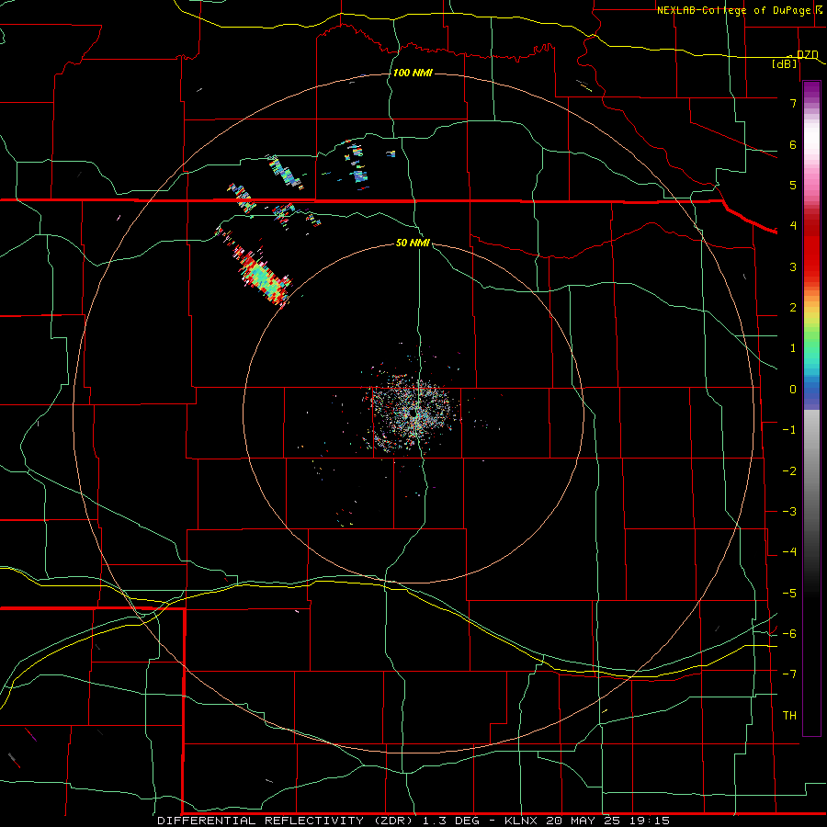Click the "50 NMI" range ring label

[x=413, y=244]
